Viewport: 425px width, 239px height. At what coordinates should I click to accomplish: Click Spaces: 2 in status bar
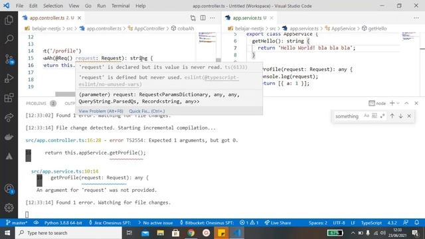(318, 223)
